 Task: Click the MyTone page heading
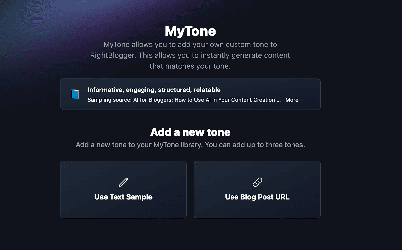click(x=190, y=31)
